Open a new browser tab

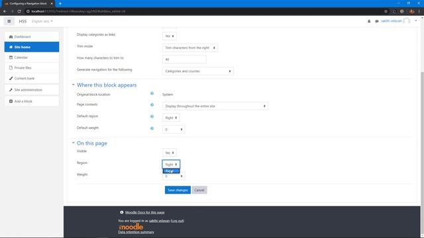pyautogui.click(x=60, y=3)
